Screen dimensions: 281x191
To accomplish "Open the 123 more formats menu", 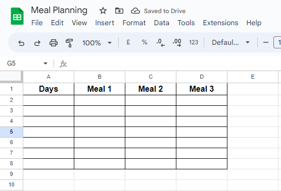I will pyautogui.click(x=194, y=42).
